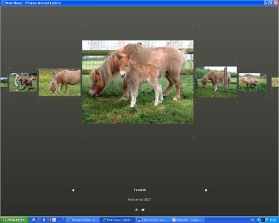Switch to the Notepad++ taskbar window
Screen dimensions: 279x223
tap(188, 220)
